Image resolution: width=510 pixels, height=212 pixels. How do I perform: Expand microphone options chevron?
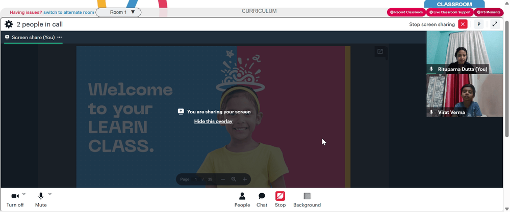(50, 194)
